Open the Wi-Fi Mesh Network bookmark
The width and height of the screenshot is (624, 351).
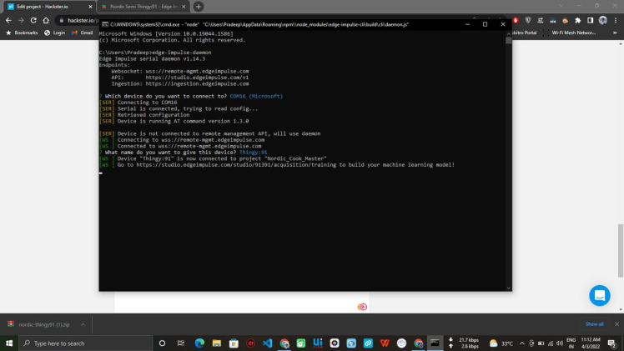point(569,33)
